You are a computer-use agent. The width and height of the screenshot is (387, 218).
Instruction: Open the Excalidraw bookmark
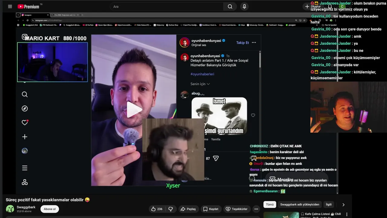point(209,25)
